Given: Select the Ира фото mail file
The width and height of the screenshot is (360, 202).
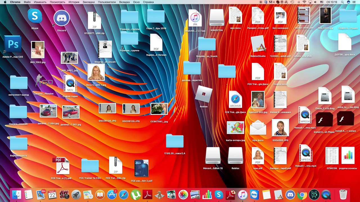Looking at the screenshot, I should (258, 128).
